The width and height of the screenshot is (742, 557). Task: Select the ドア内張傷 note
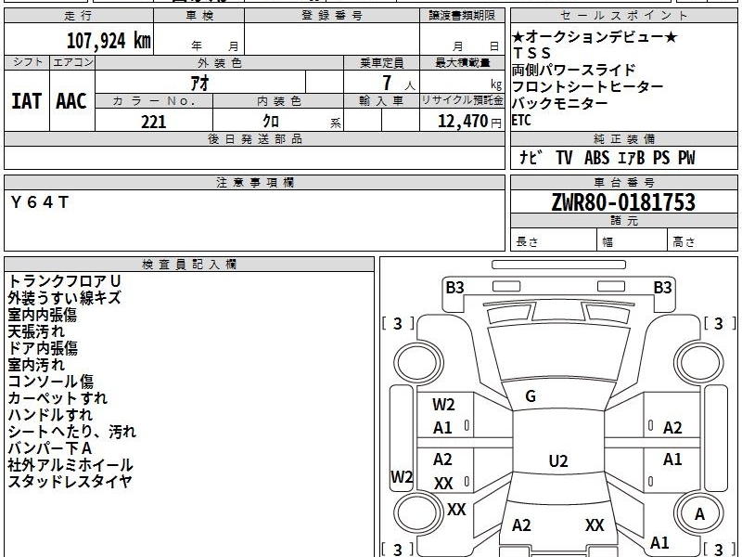click(43, 348)
